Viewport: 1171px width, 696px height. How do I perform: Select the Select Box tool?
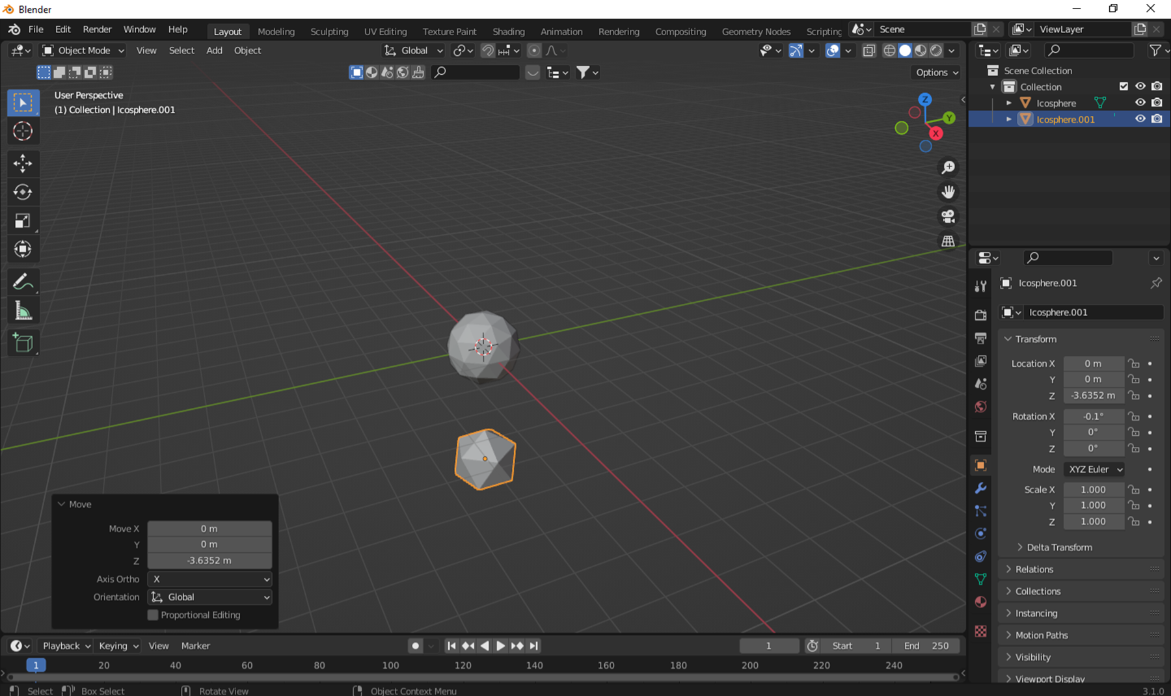click(x=23, y=103)
